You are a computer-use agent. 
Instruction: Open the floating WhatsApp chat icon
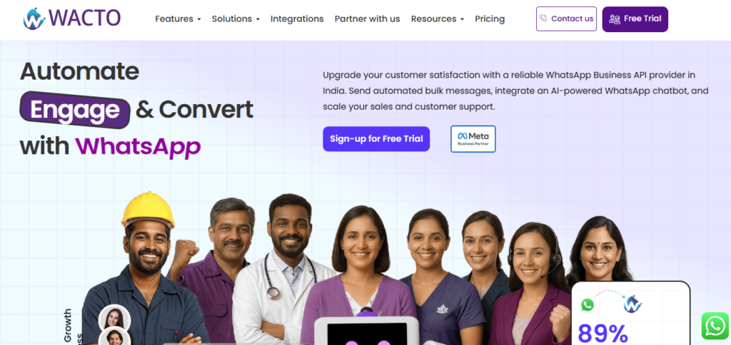click(715, 326)
